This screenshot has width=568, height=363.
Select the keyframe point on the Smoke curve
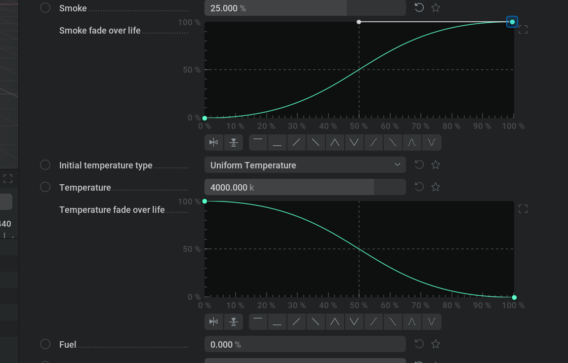point(512,22)
